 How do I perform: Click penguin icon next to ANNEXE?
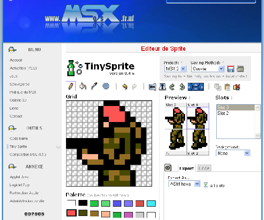12,167
